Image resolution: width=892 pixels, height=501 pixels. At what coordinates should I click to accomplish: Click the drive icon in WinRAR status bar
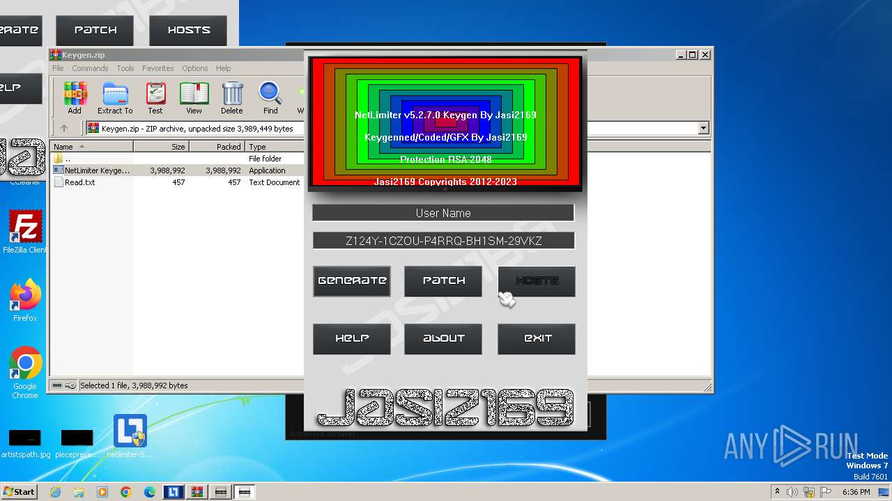coord(57,385)
